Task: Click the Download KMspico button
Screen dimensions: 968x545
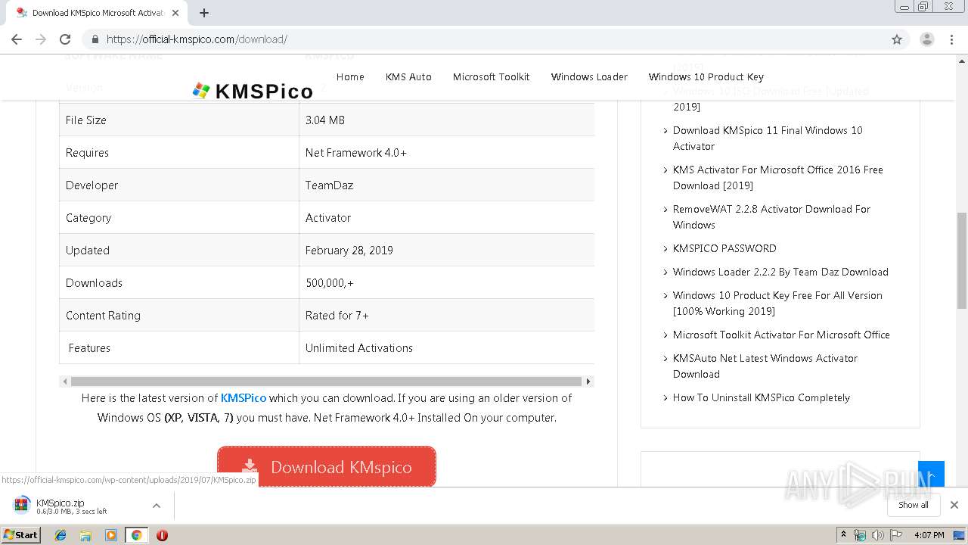Action: click(327, 467)
